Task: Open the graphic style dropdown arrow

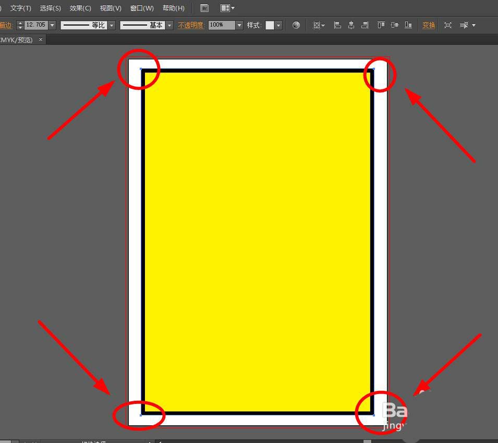Action: coord(278,25)
